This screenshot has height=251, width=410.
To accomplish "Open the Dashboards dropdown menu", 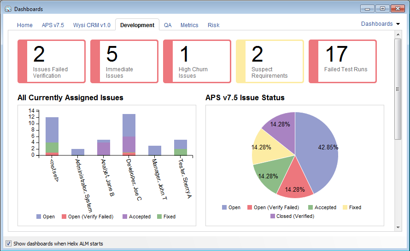I will tap(380, 24).
